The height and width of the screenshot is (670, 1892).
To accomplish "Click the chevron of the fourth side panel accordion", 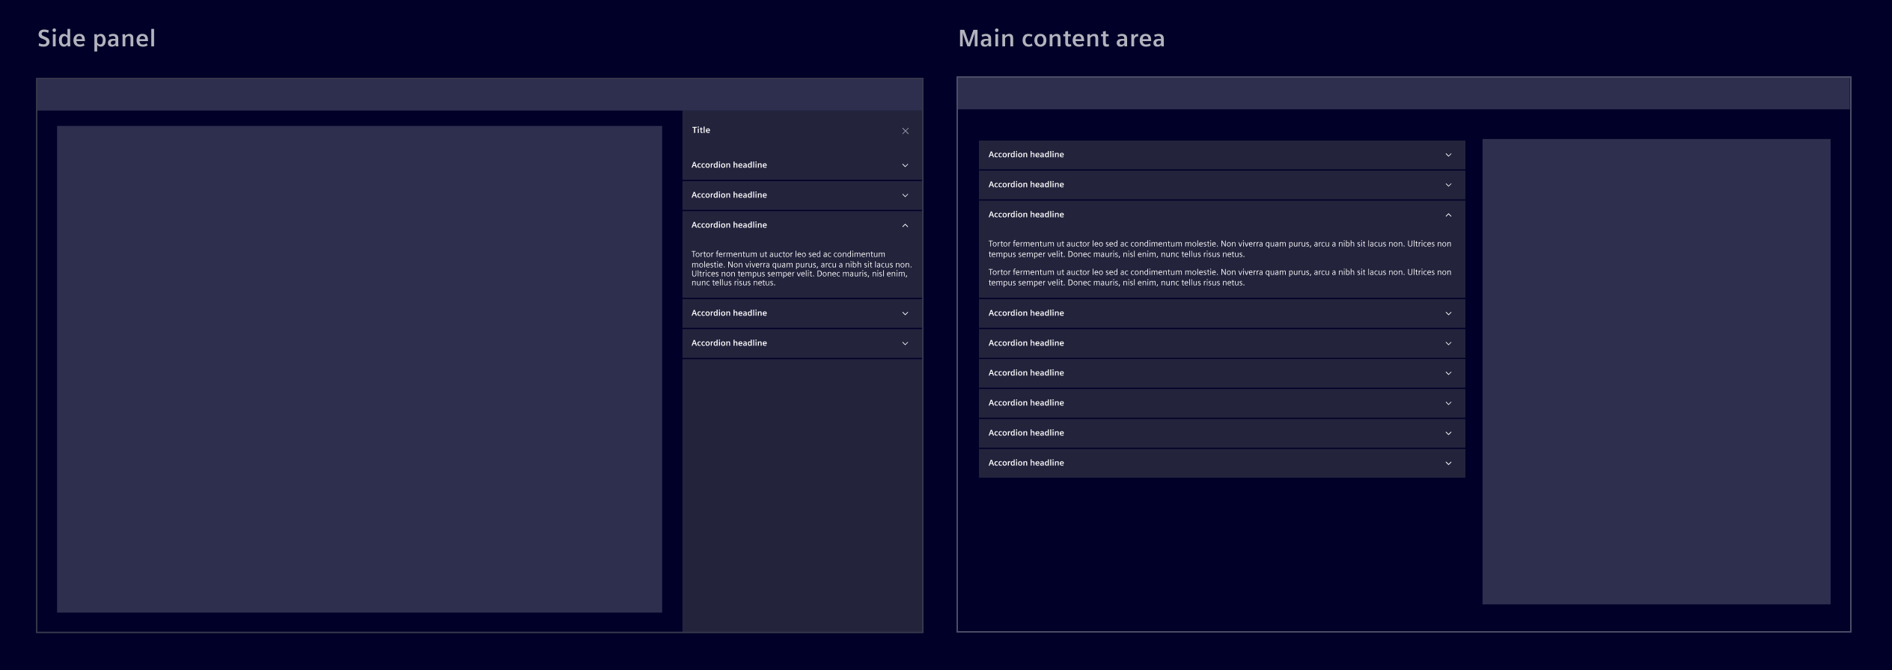I will point(905,313).
